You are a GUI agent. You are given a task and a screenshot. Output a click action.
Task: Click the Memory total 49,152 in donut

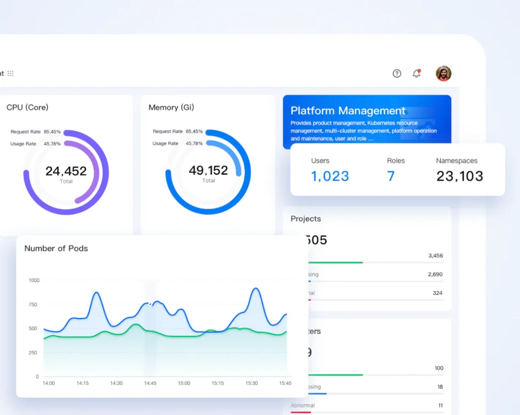click(208, 171)
